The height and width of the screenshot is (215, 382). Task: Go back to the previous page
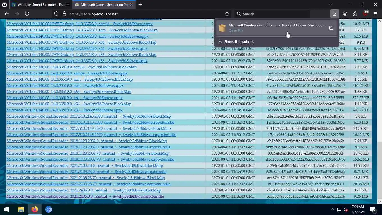7,14
